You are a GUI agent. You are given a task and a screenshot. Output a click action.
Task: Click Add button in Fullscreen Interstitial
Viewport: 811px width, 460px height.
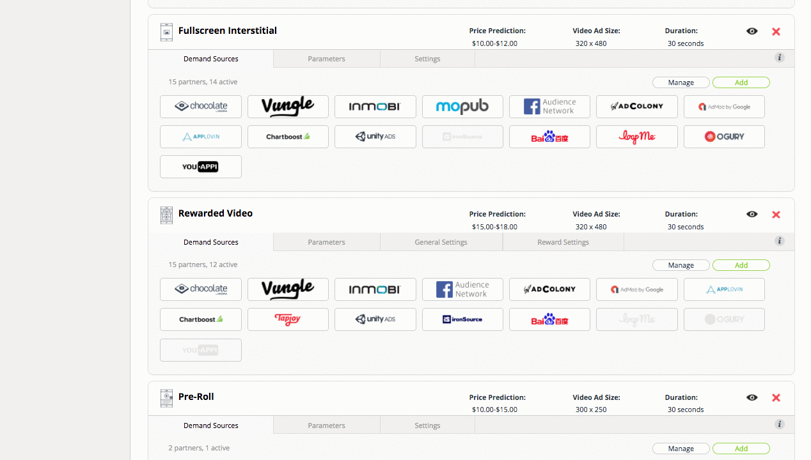pyautogui.click(x=741, y=82)
